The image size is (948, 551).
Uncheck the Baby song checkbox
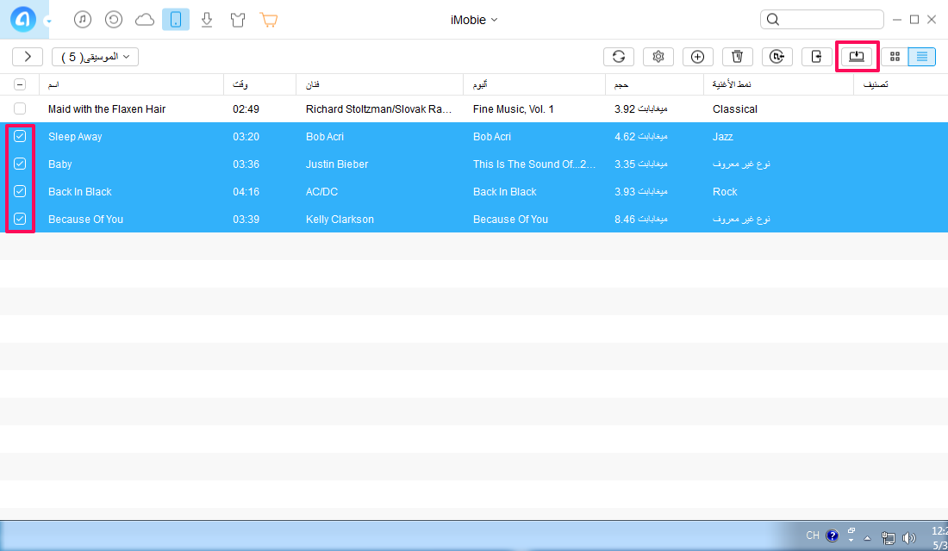click(x=20, y=164)
